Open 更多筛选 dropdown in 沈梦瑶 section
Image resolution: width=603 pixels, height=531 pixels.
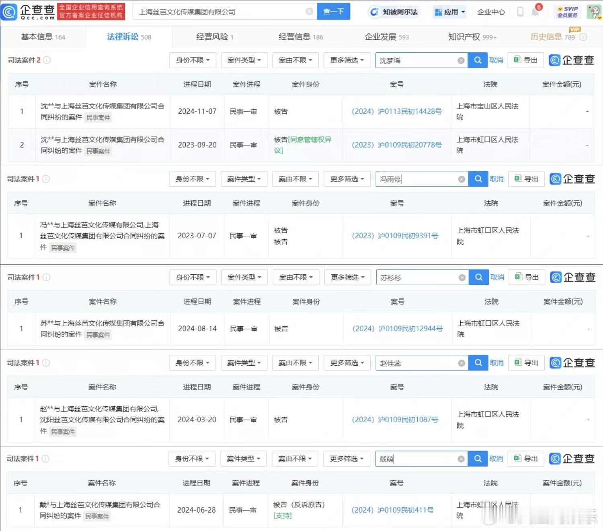[347, 60]
